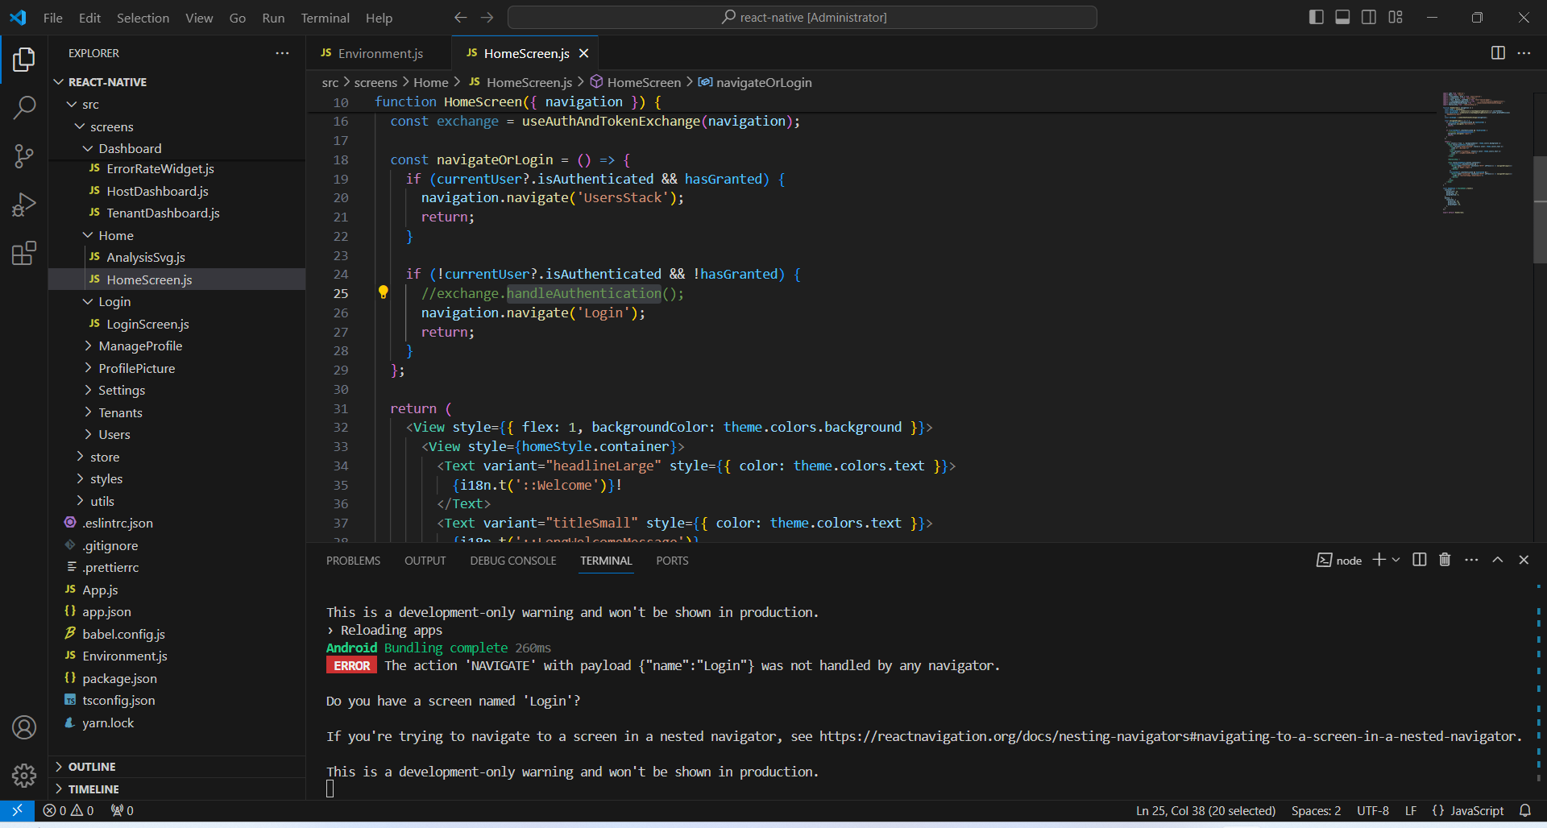Open the Search view in activity bar

pos(24,107)
